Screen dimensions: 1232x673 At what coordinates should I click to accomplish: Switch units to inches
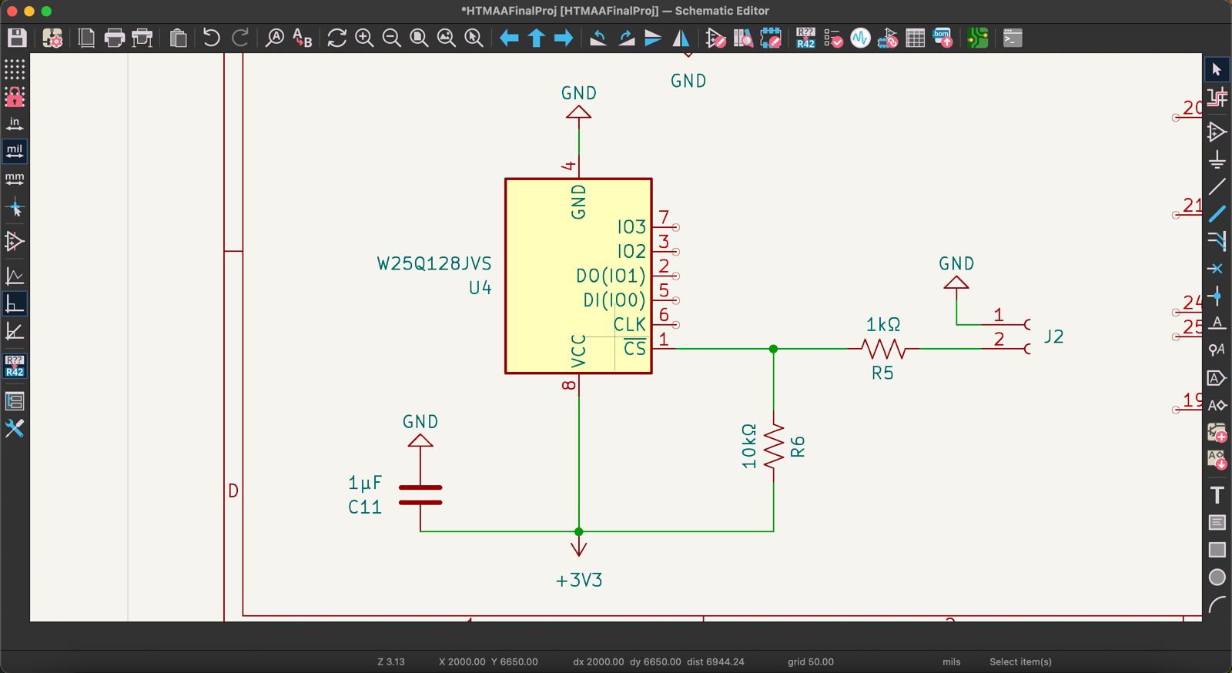coord(15,124)
